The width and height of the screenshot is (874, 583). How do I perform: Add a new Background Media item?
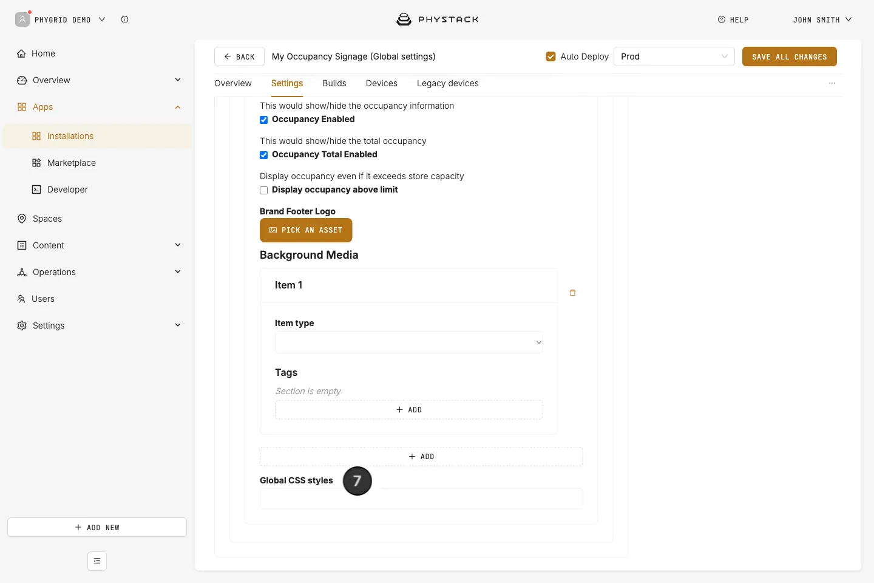[x=421, y=457]
